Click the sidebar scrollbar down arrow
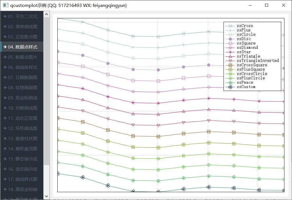This screenshot has width=292, height=200. pyautogui.click(x=46, y=197)
